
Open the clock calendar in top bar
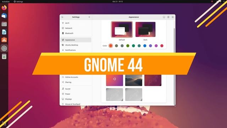point(117,1)
